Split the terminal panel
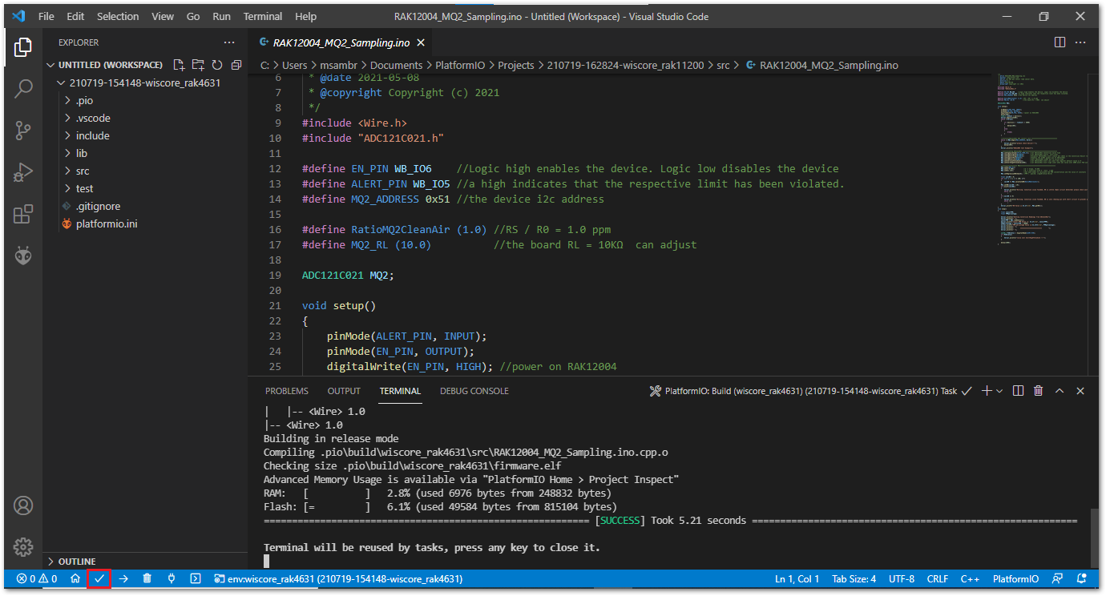 tap(1018, 391)
